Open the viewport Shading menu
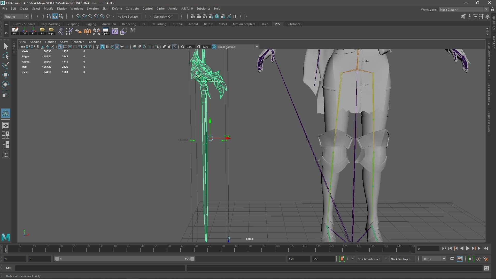496x279 pixels. 36,42
